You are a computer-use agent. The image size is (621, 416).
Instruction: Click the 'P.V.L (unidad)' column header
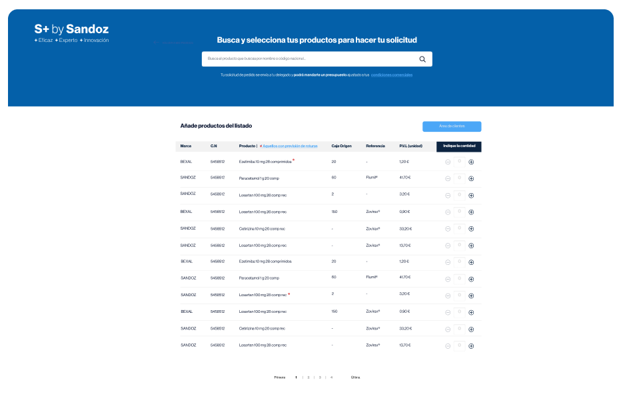[x=410, y=146]
